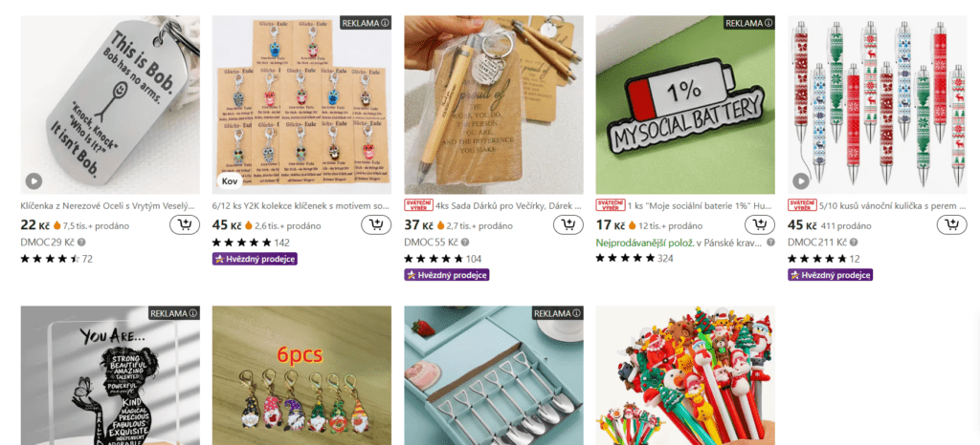This screenshot has width=980, height=445.
Task: Open the REKLAMA info icon on battery pin
Action: click(768, 23)
